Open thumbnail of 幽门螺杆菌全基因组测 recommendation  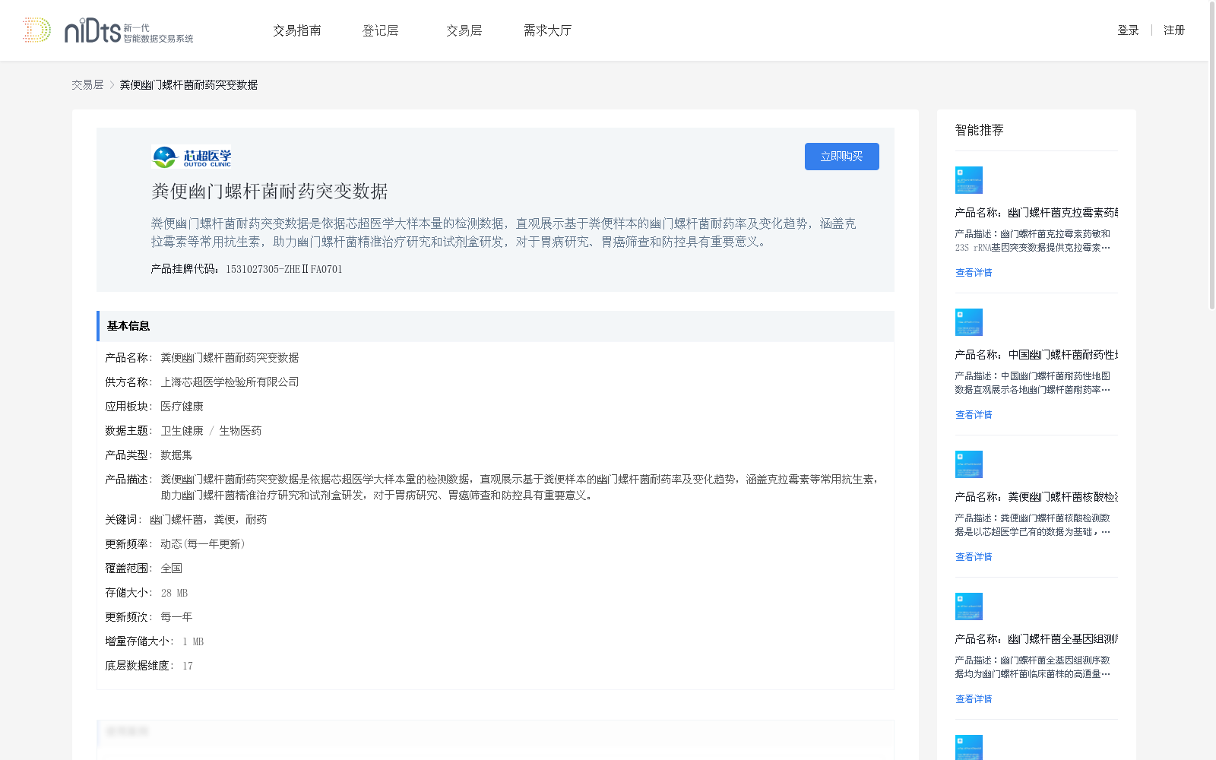click(969, 606)
